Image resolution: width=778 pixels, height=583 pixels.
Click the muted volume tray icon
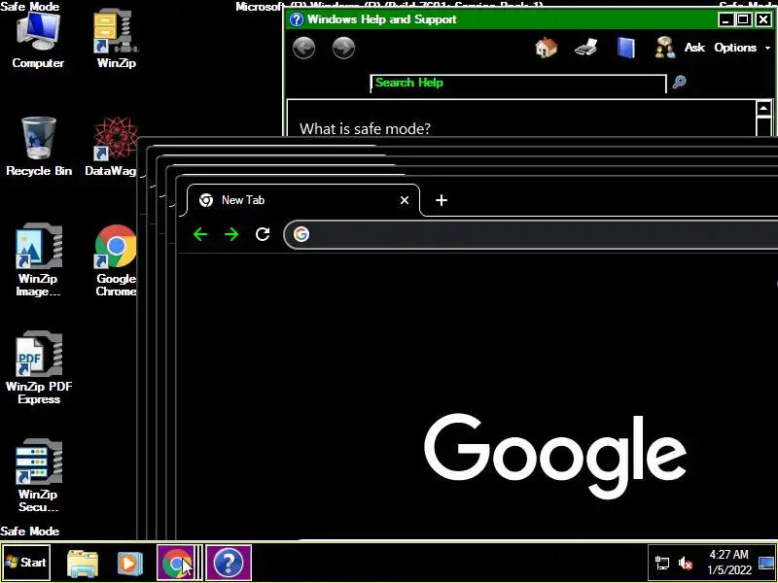(x=686, y=563)
